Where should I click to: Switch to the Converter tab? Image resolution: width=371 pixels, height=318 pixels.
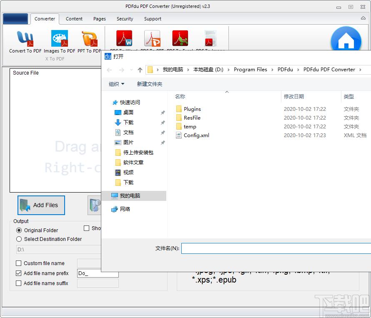pyautogui.click(x=45, y=19)
